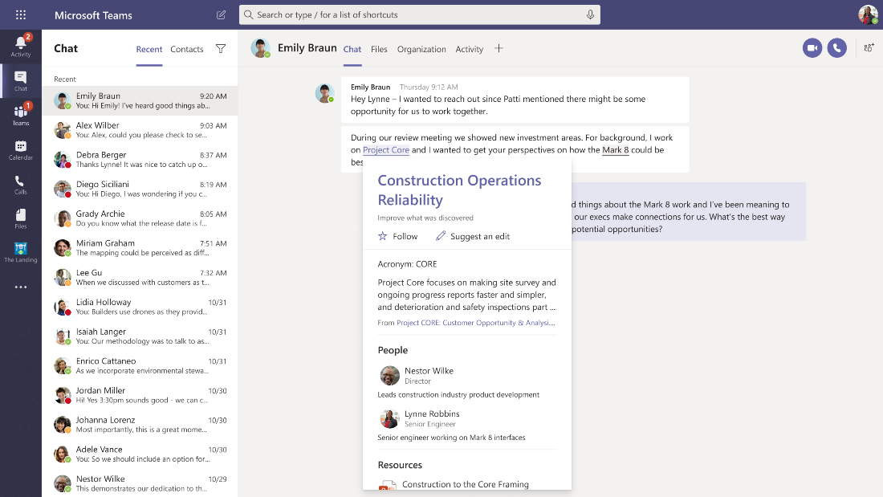Switch to the Contacts tab

(186, 49)
